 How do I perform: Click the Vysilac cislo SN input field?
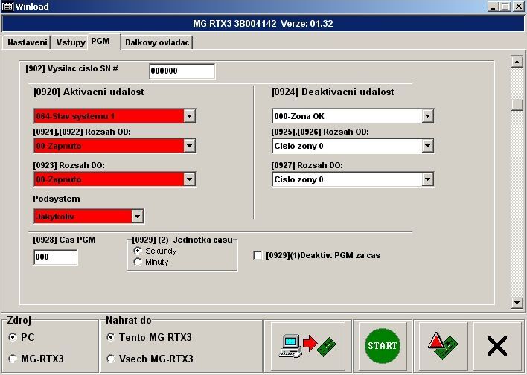click(x=181, y=71)
